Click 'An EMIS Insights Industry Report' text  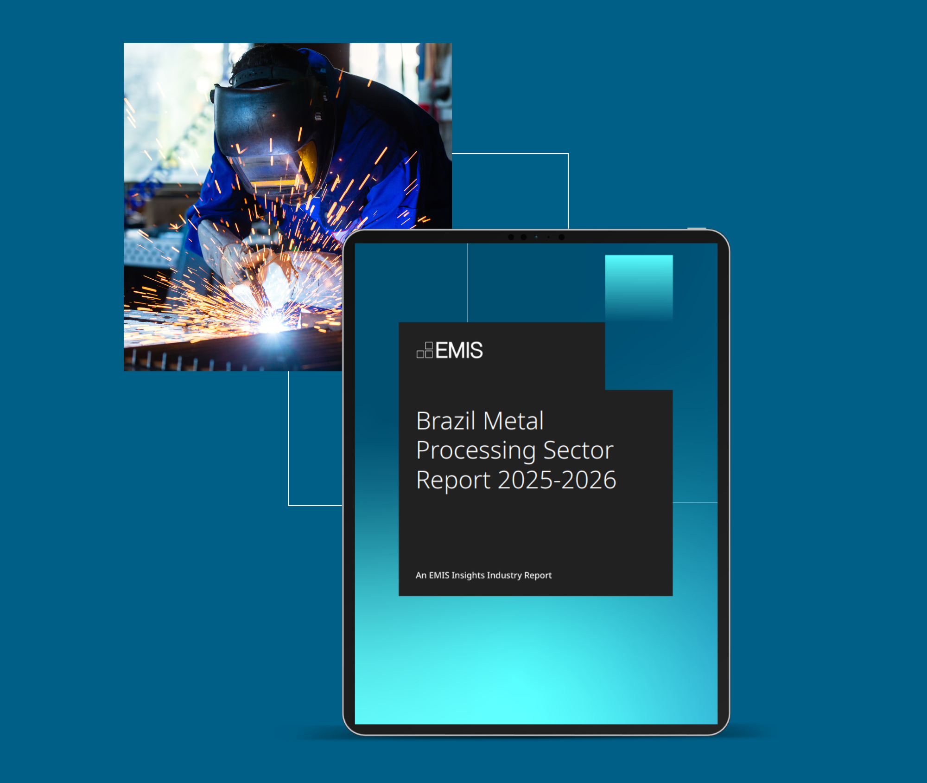click(x=483, y=575)
